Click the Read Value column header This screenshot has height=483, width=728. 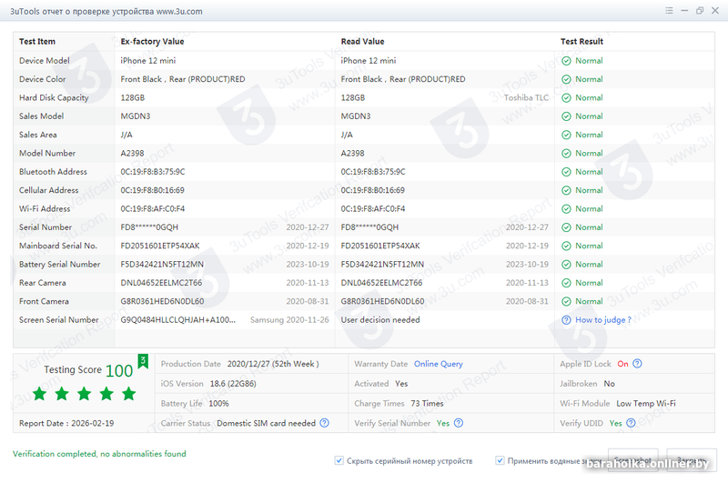click(362, 42)
